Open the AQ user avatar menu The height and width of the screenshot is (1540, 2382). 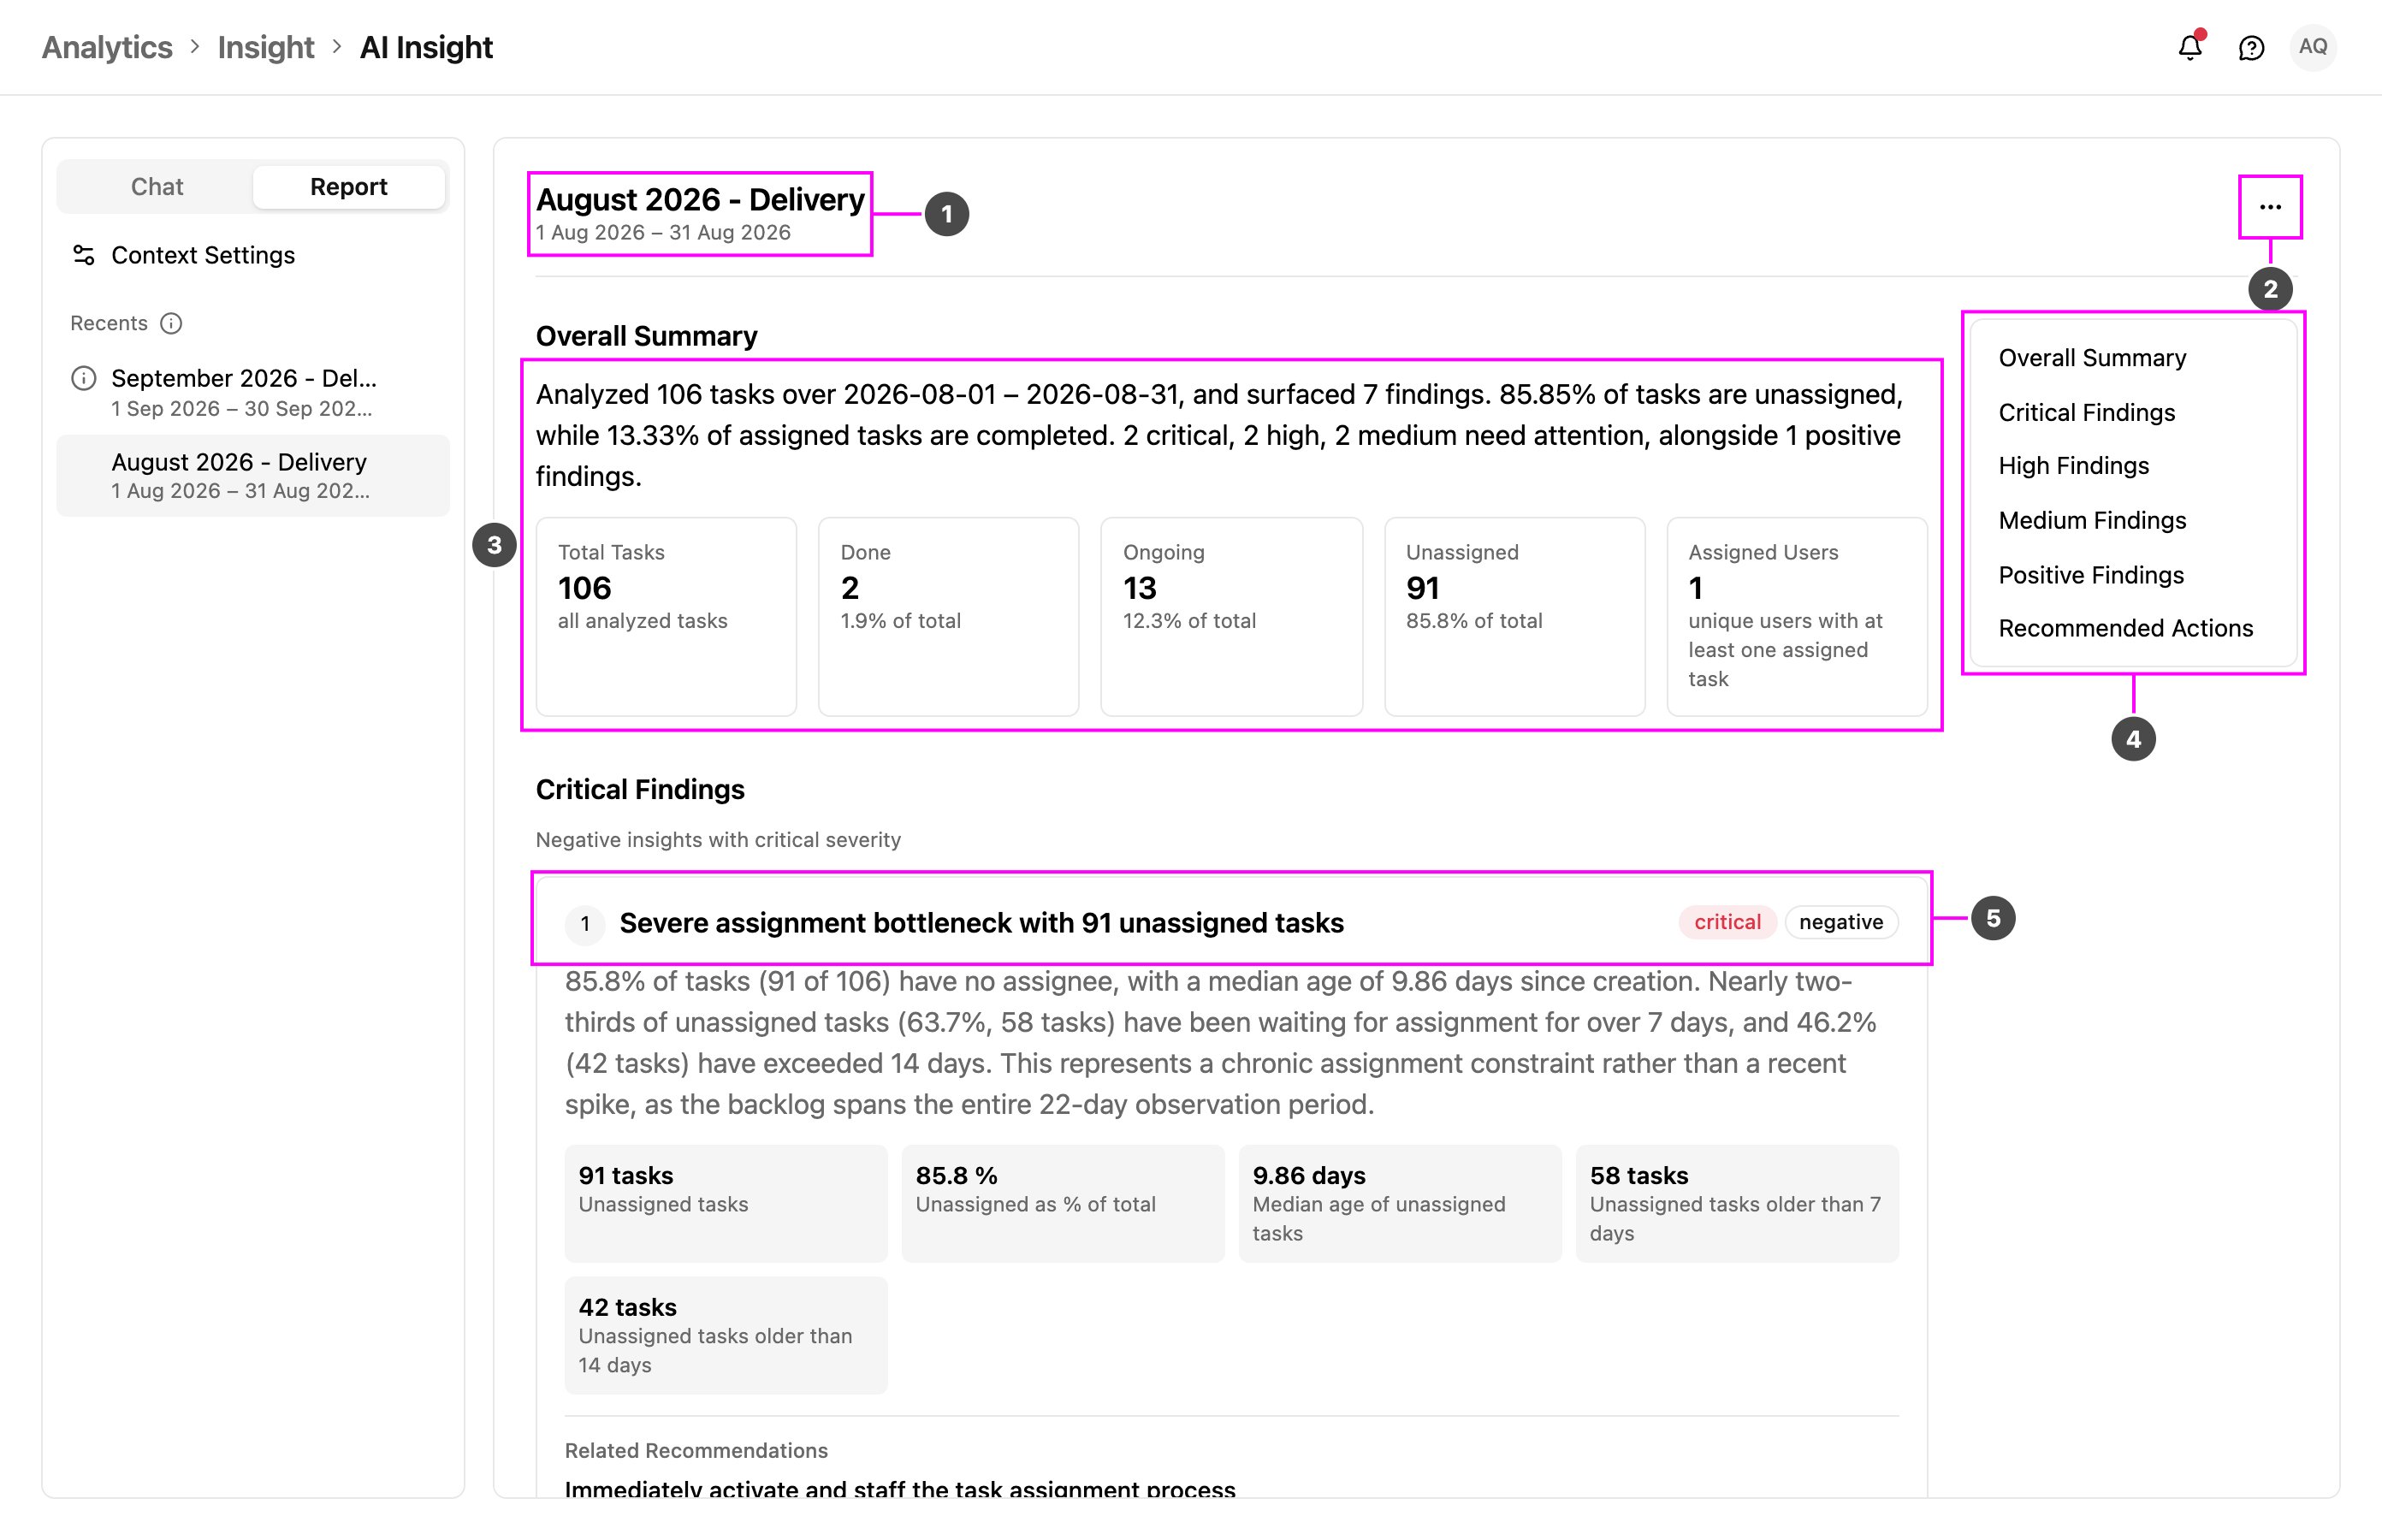[2312, 47]
